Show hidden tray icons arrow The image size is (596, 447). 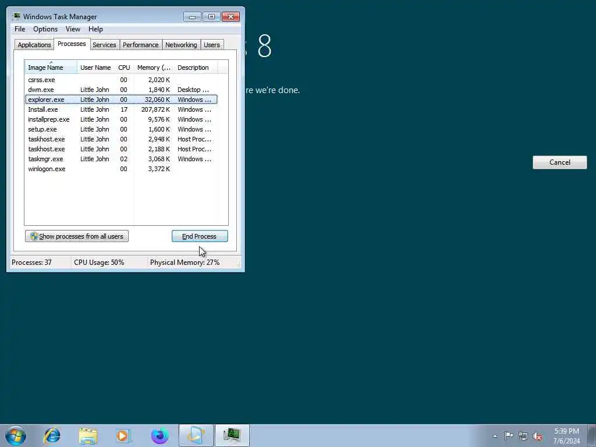(495, 436)
